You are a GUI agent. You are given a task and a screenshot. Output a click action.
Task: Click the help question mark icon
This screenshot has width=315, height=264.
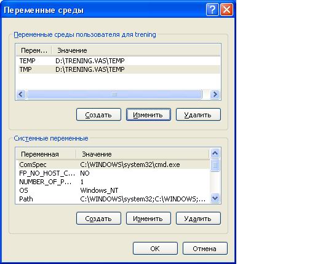212,9
